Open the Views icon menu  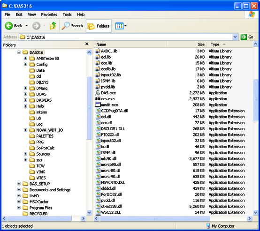(119, 26)
